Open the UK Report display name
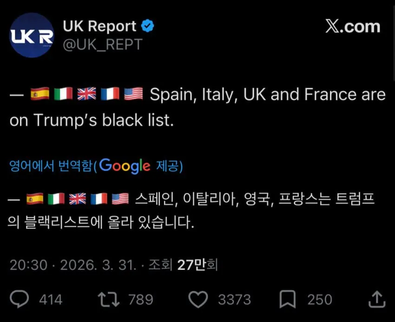This screenshot has height=322, width=395. point(100,27)
